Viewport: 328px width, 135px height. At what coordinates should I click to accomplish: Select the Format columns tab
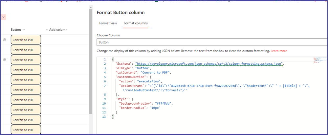tap(135, 23)
